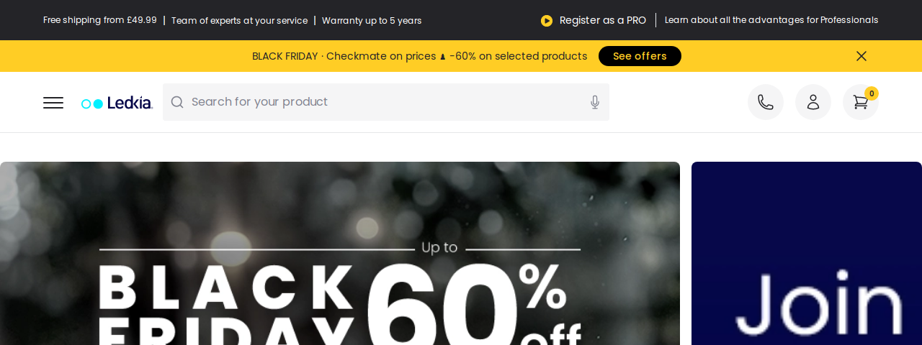Image resolution: width=922 pixels, height=345 pixels.
Task: Click Team of experts at your service
Action: tap(239, 20)
